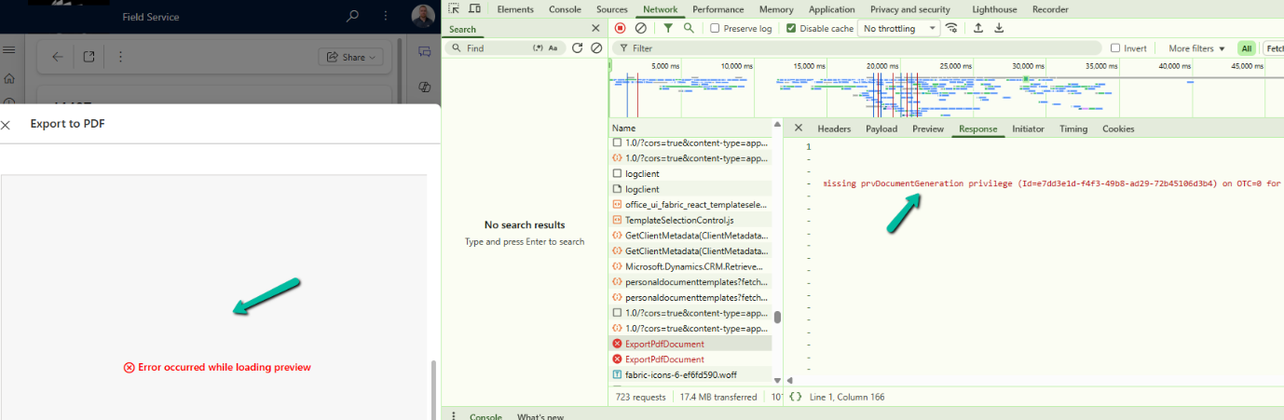1284x420 pixels.
Task: Switch to the Headers tab
Action: [834, 129]
